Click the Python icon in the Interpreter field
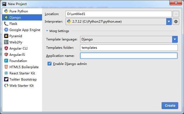 (69, 22)
